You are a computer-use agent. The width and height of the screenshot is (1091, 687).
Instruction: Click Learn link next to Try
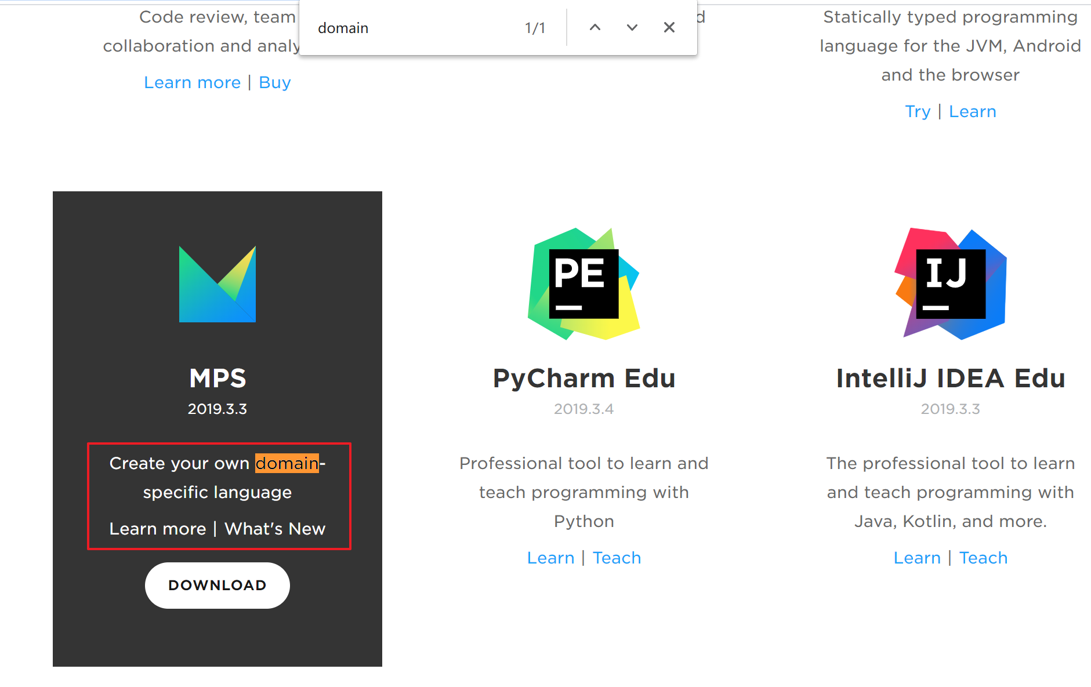pos(973,111)
